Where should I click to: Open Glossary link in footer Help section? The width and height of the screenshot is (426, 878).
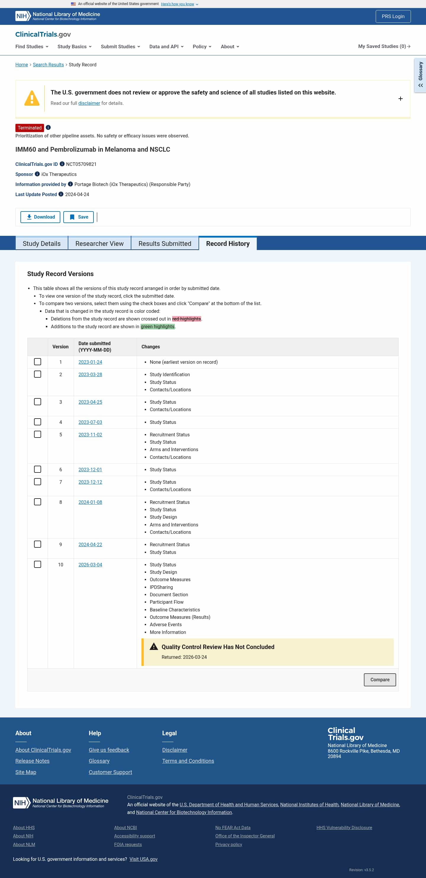(x=99, y=761)
